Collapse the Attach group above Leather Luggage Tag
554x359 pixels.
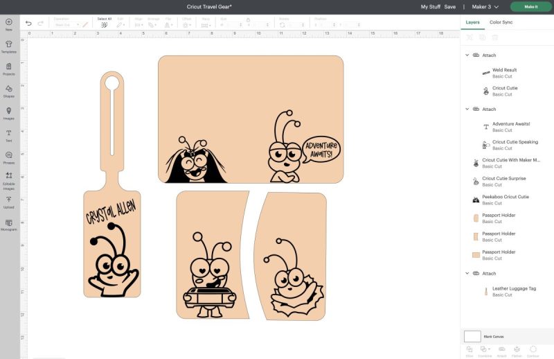[467, 273]
